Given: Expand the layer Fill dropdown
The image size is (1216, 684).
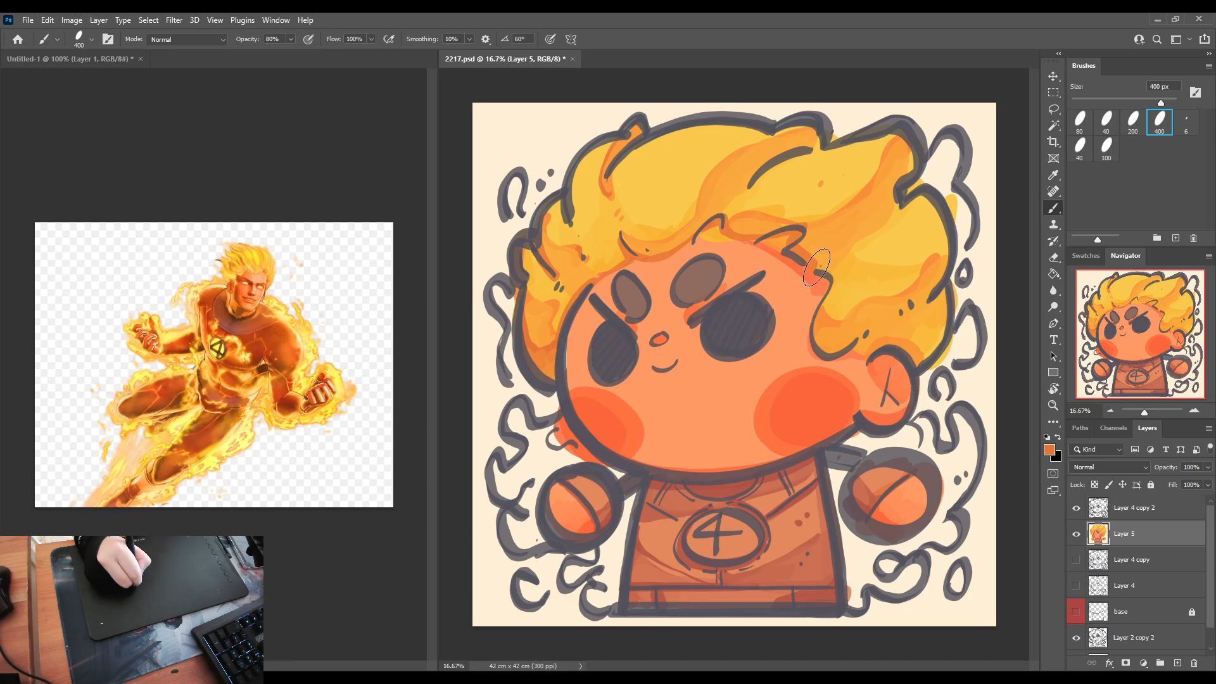Looking at the screenshot, I should click(1208, 485).
